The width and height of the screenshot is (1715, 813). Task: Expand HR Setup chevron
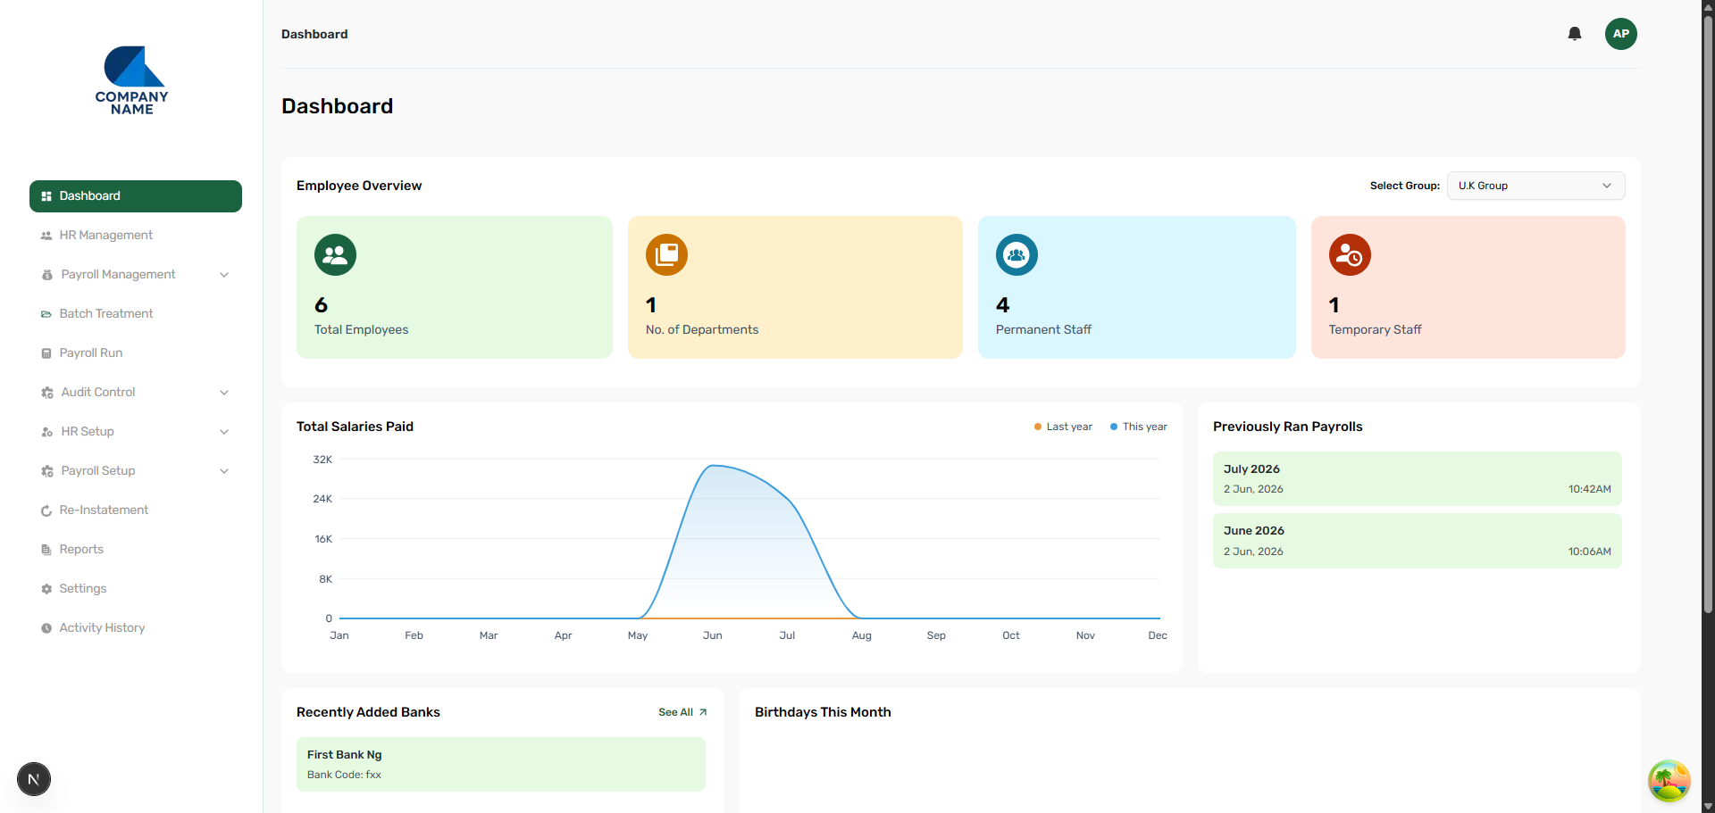(224, 432)
